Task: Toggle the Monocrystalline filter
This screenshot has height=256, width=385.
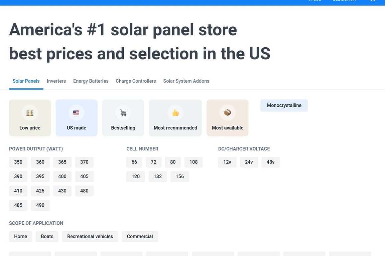Action: point(284,105)
